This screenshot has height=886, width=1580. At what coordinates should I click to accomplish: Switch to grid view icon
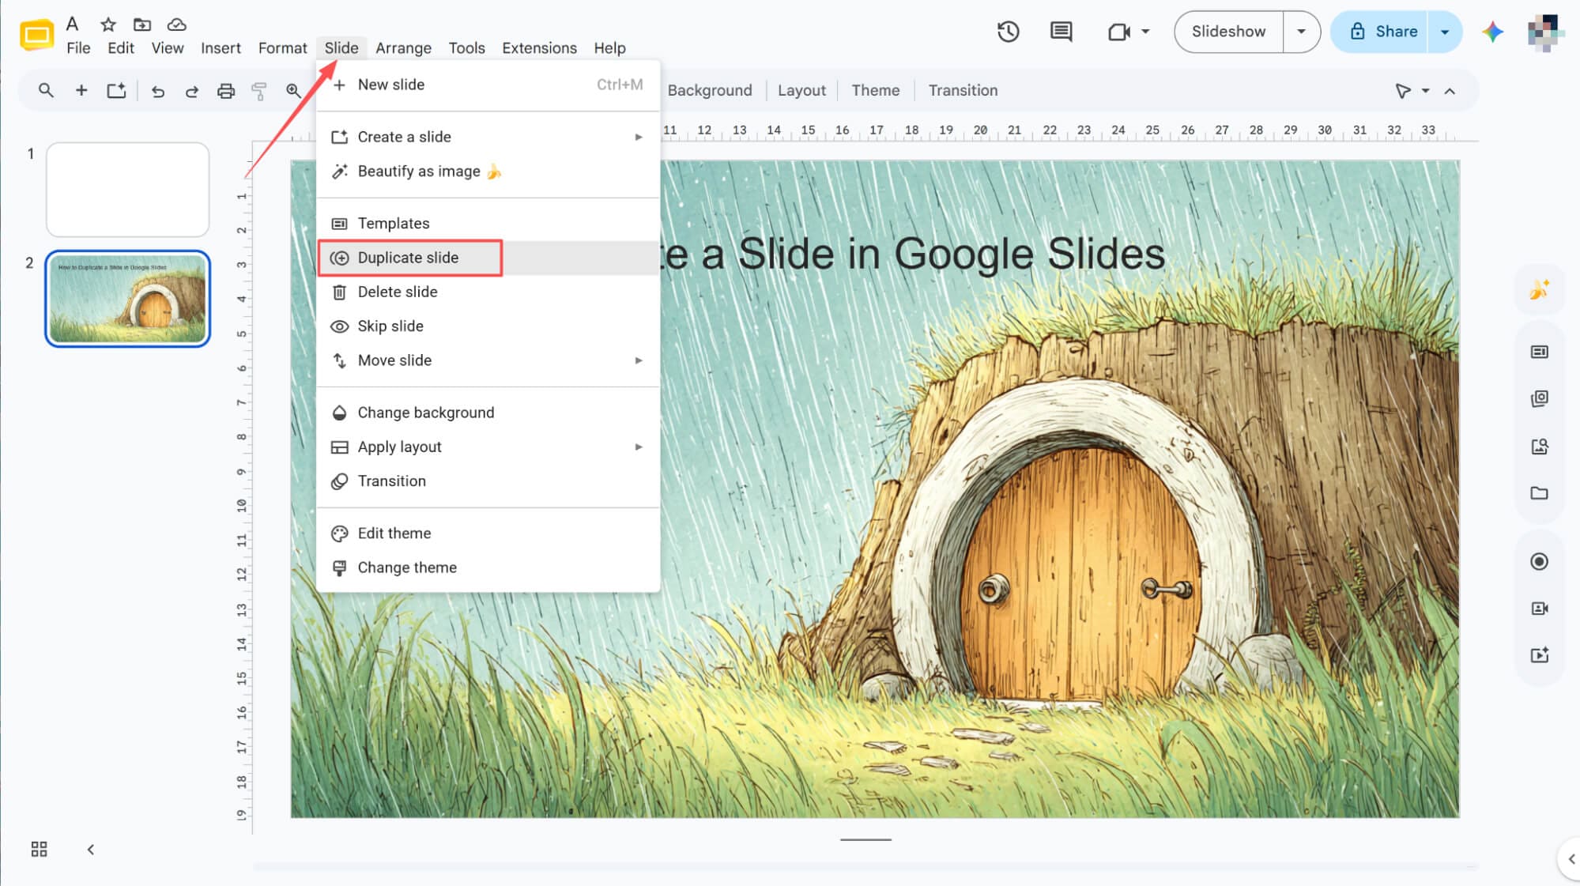tap(39, 849)
